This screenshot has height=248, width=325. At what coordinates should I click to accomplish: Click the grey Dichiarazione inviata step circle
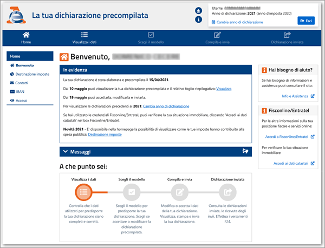(228, 192)
